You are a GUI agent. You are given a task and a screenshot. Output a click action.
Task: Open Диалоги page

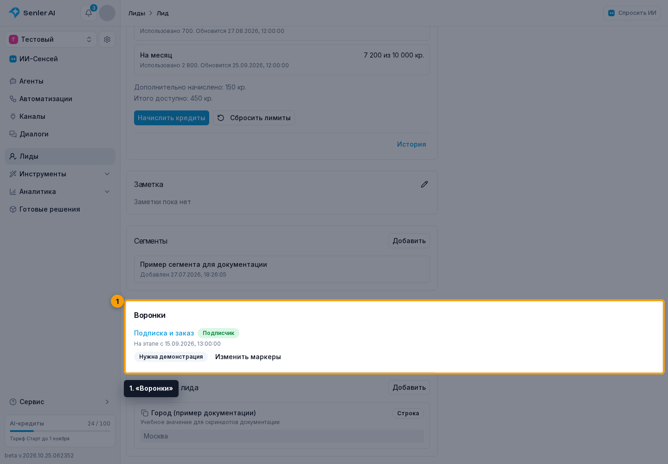point(60,134)
